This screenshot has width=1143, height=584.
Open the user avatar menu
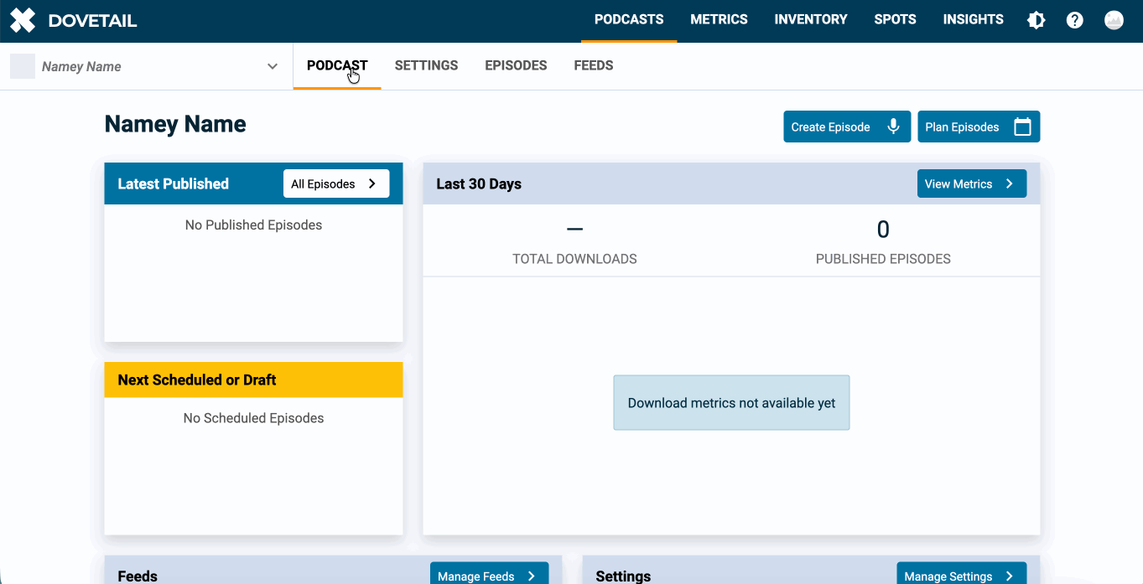click(x=1114, y=20)
